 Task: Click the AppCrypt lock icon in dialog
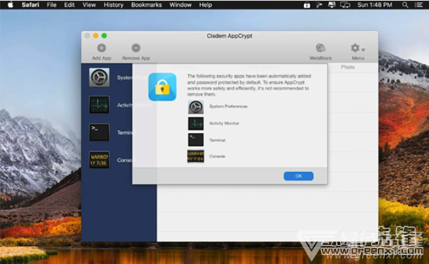[163, 87]
